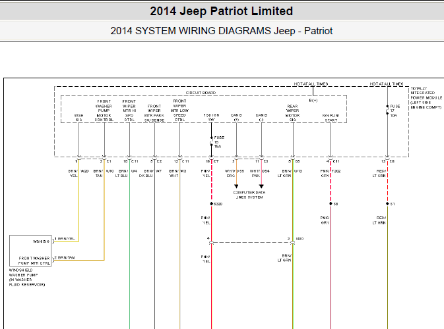Click the 'C11' connector label at pin 10

click(135, 161)
